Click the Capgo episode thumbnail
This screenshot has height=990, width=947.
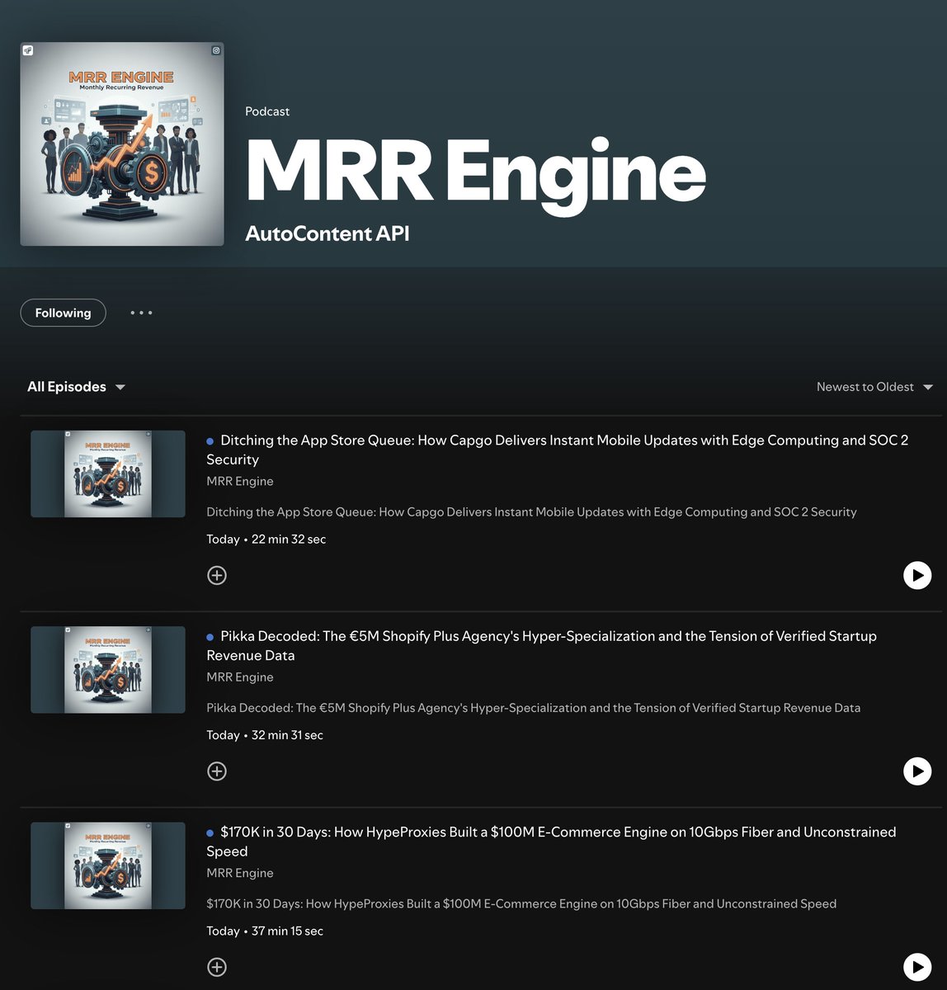(x=108, y=474)
